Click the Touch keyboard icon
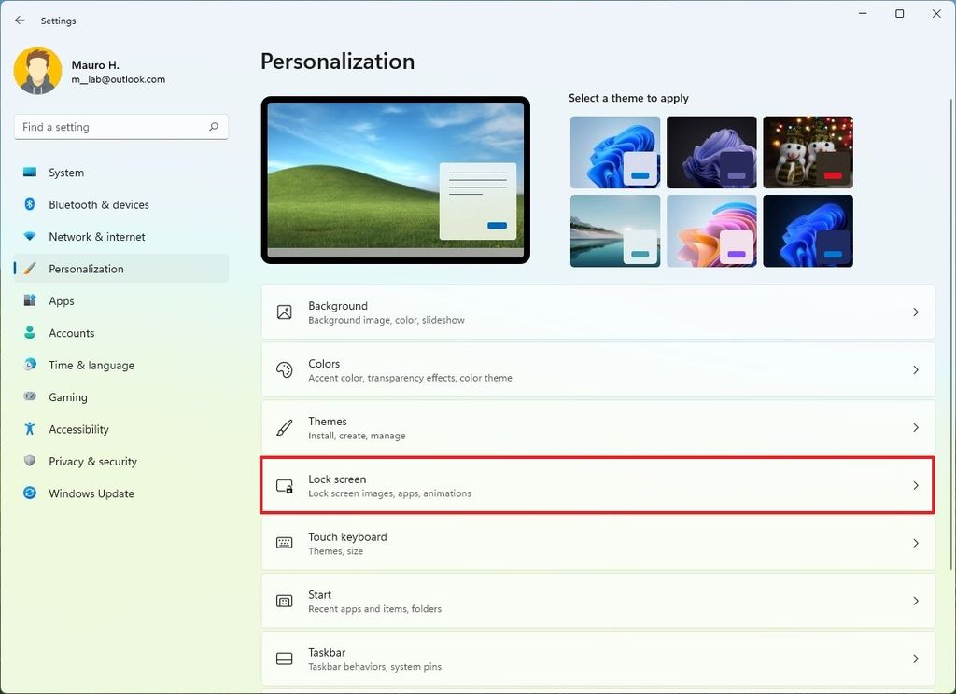 point(284,544)
